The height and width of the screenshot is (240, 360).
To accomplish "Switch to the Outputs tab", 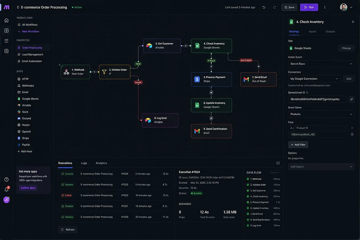I will coord(330,32).
